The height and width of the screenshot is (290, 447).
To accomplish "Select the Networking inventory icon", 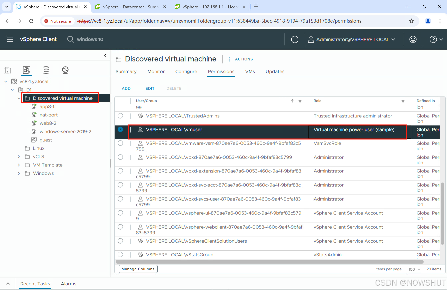I will [65, 70].
